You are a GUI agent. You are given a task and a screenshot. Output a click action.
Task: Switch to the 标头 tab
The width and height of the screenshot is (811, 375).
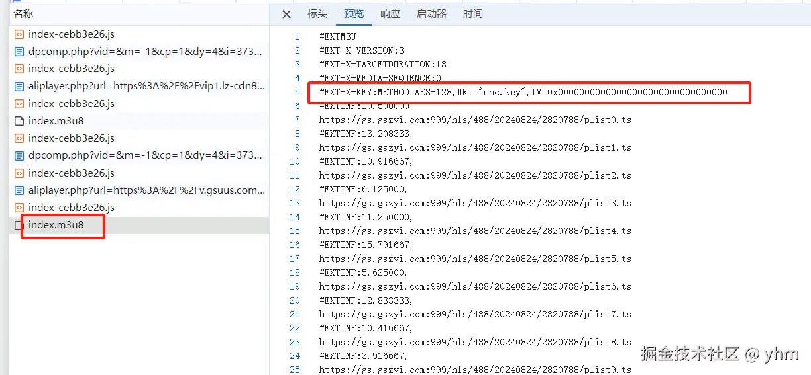coord(317,14)
